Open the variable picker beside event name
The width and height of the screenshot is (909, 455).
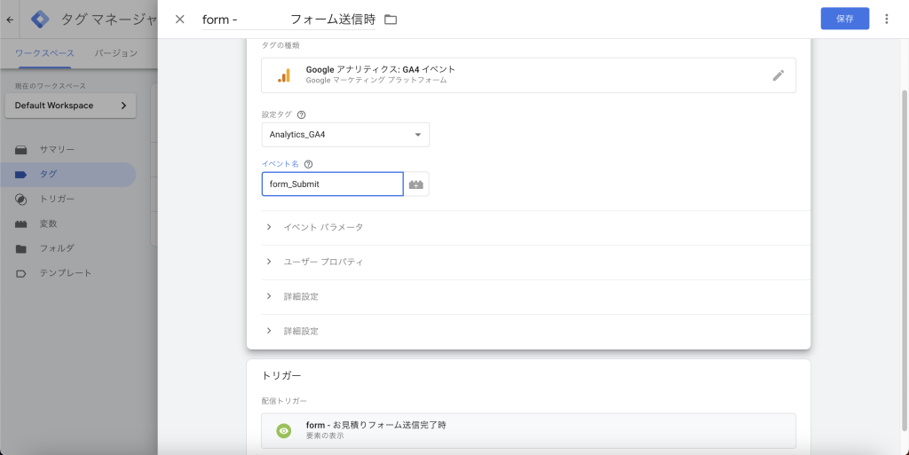(x=416, y=184)
